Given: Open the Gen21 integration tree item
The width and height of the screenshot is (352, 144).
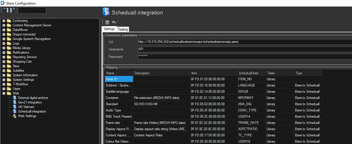Looking at the screenshot, I should coord(30,102).
